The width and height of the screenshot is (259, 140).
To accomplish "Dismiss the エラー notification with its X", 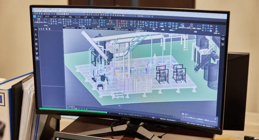I will [x=215, y=119].
